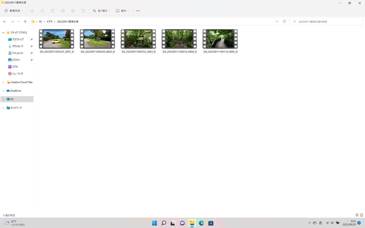Open the three-dot See more menu
The image size is (365, 228).
(x=138, y=10)
